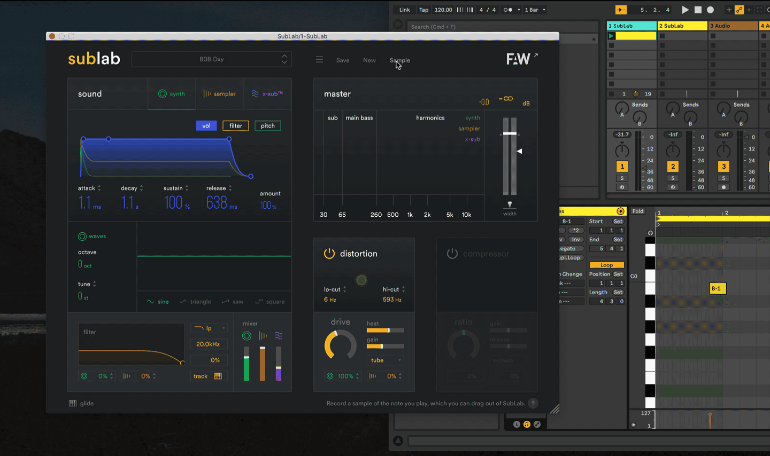Click attack value stepper arrows
This screenshot has width=770, height=456.
[99, 188]
